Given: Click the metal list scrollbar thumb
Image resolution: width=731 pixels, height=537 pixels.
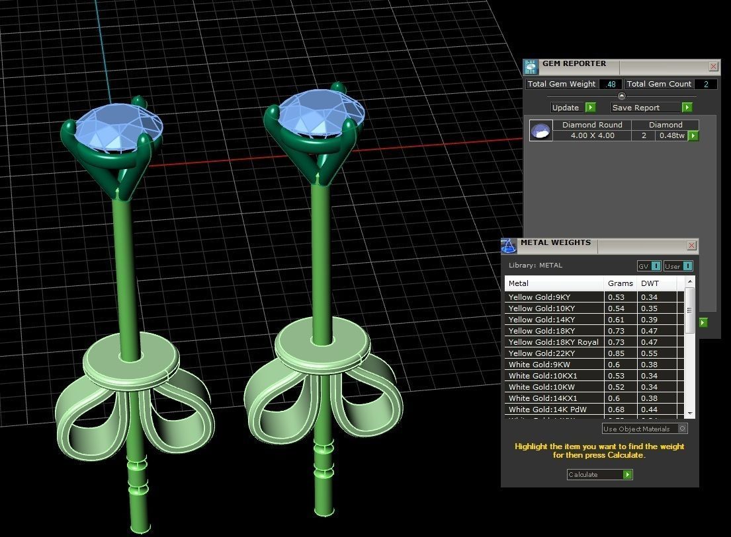Looking at the screenshot, I should 690,310.
